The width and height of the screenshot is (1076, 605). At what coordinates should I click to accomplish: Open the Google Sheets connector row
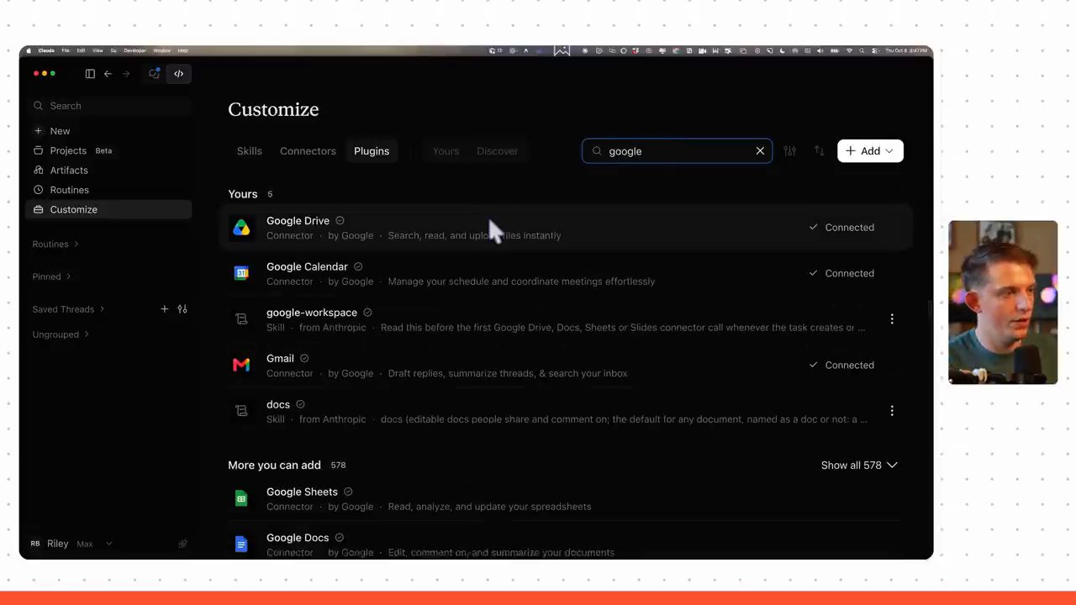click(565, 499)
